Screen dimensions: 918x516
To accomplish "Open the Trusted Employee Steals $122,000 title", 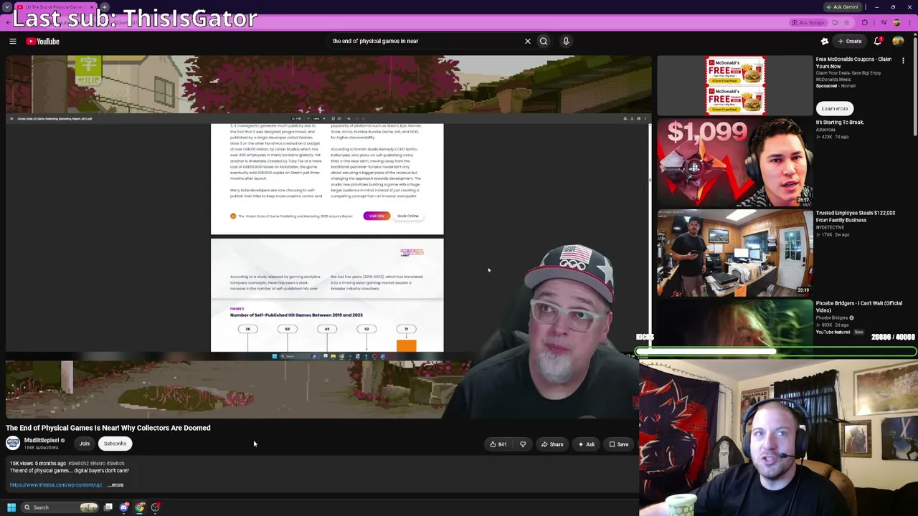I will 855,216.
